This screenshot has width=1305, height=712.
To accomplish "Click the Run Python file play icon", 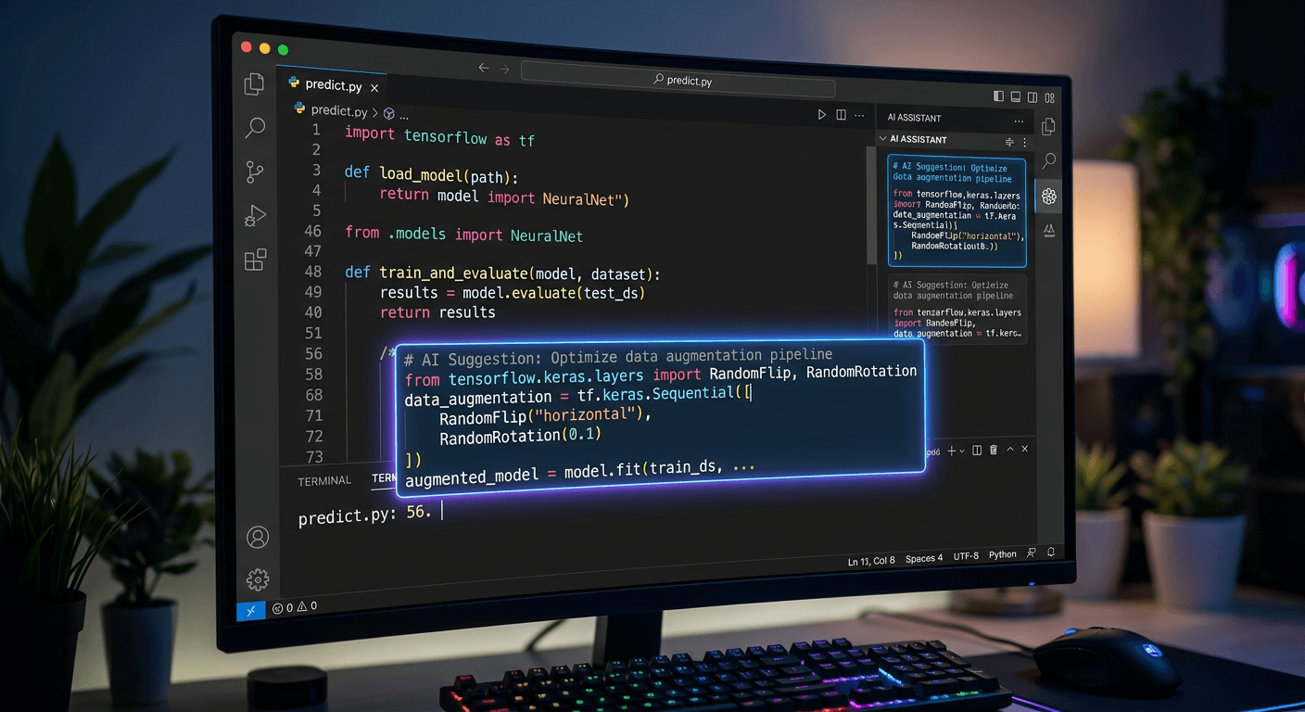I will coord(821,115).
